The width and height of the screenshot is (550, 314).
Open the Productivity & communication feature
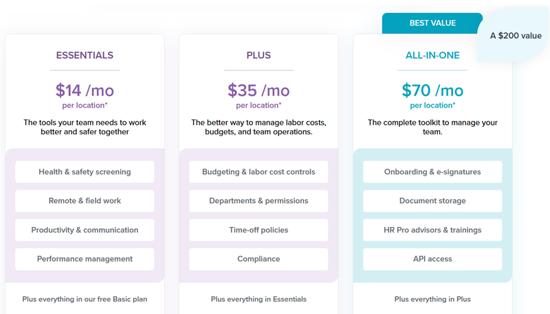[85, 230]
